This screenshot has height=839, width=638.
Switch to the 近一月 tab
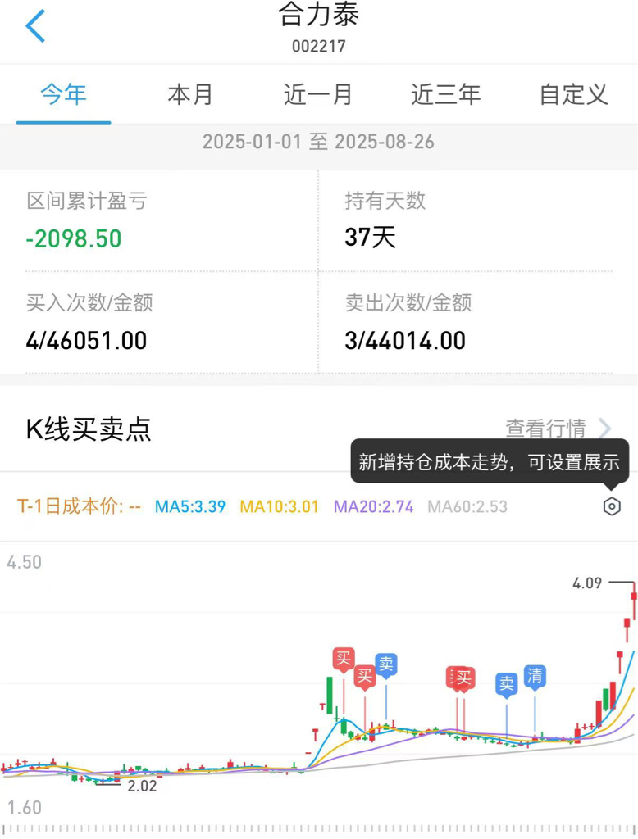[x=318, y=95]
